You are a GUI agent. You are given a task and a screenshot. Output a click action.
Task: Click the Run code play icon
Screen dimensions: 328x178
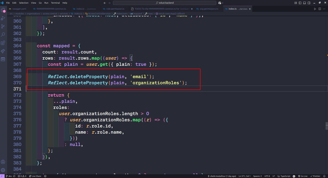pyautogui.click(x=315, y=9)
